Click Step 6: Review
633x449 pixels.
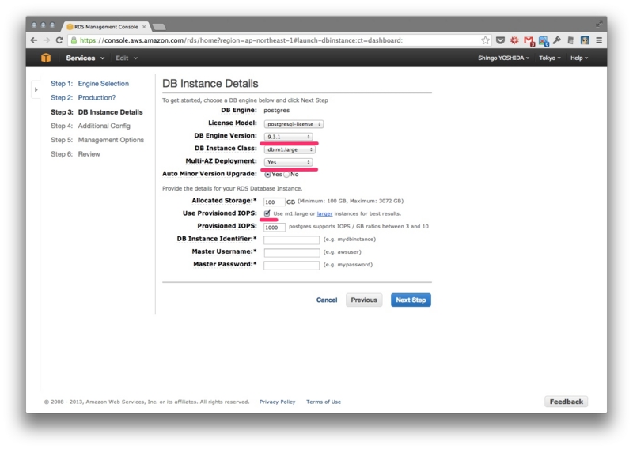click(75, 154)
